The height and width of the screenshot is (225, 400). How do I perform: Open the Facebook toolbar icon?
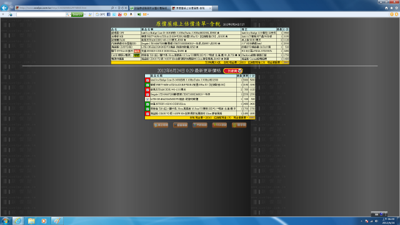[108, 14]
